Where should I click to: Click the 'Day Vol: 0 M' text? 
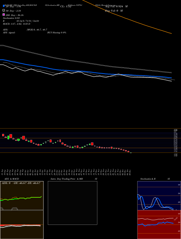[x=114, y=11]
